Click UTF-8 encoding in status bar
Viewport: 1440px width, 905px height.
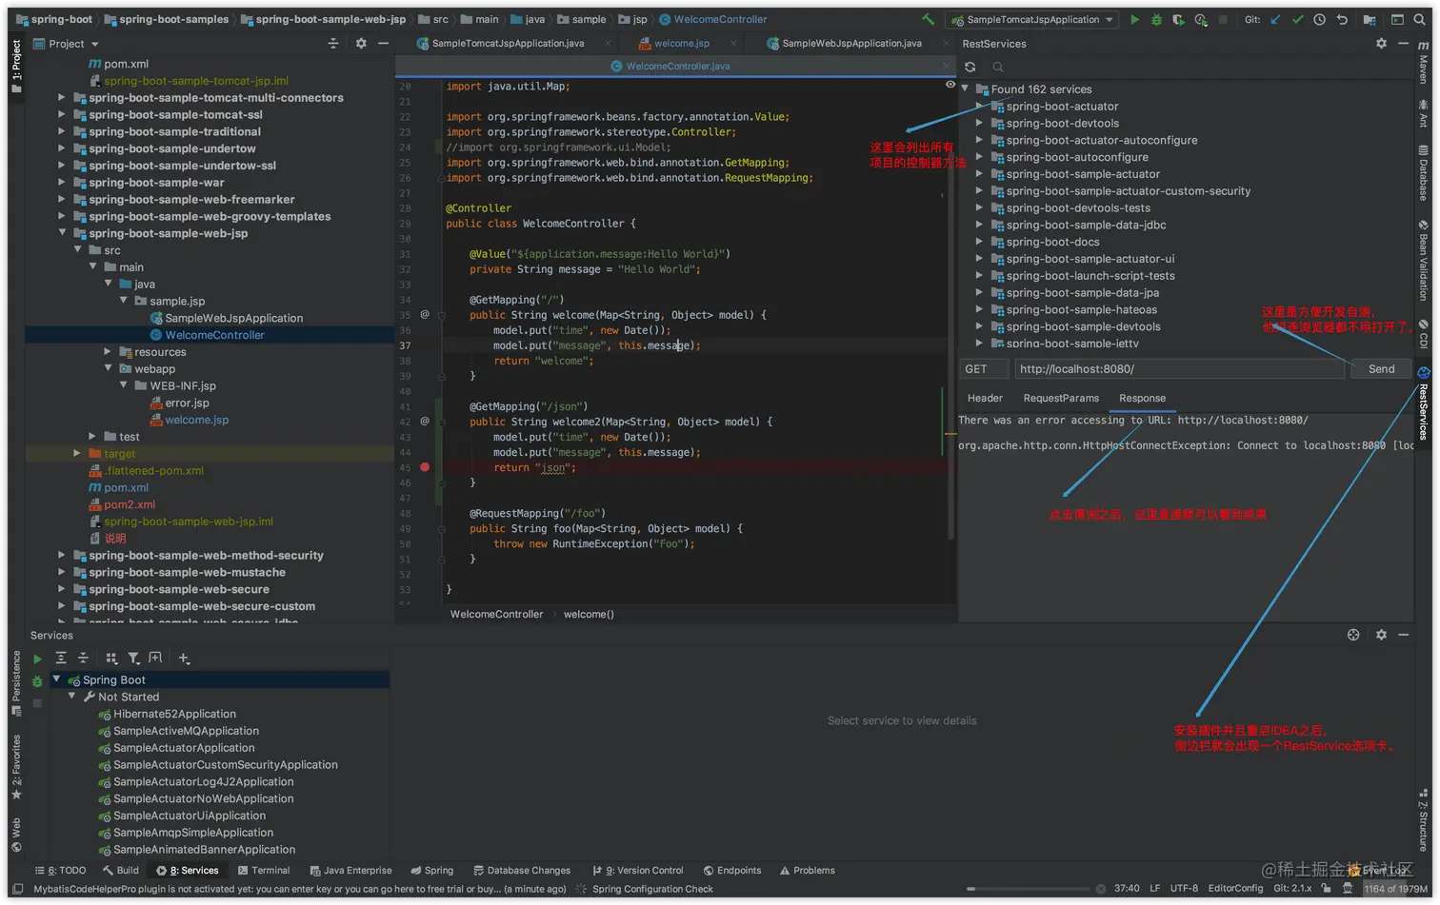click(1184, 889)
